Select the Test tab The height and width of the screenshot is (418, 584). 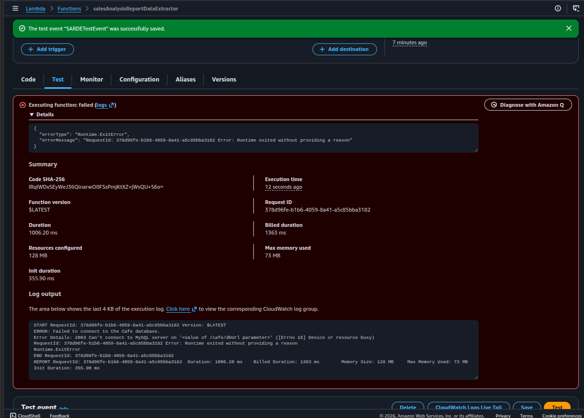58,80
